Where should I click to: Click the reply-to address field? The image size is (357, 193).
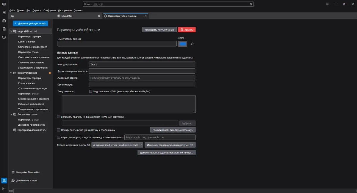click(x=142, y=78)
